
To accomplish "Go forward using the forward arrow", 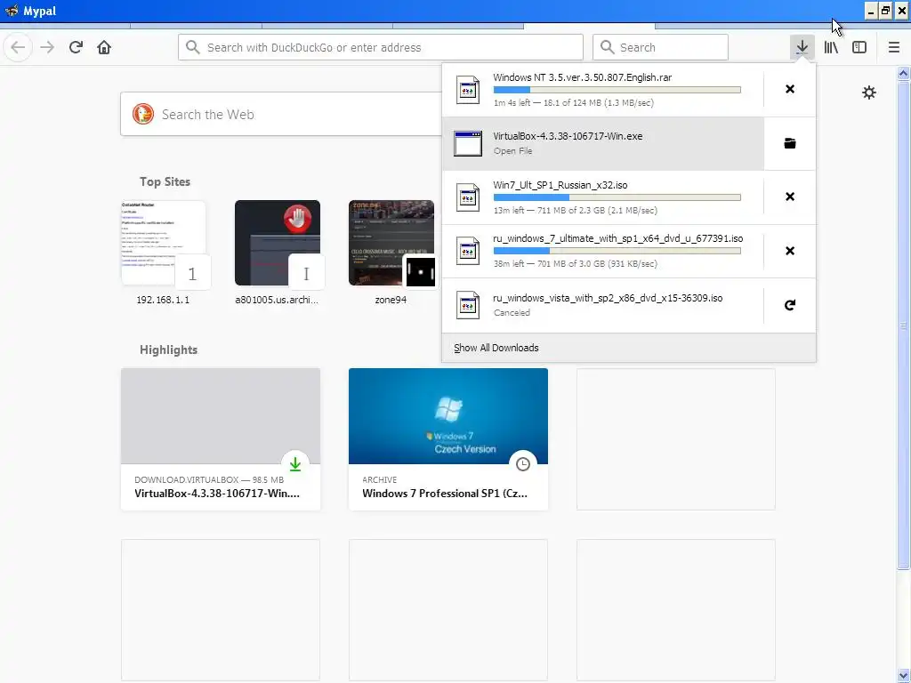I will tap(47, 47).
